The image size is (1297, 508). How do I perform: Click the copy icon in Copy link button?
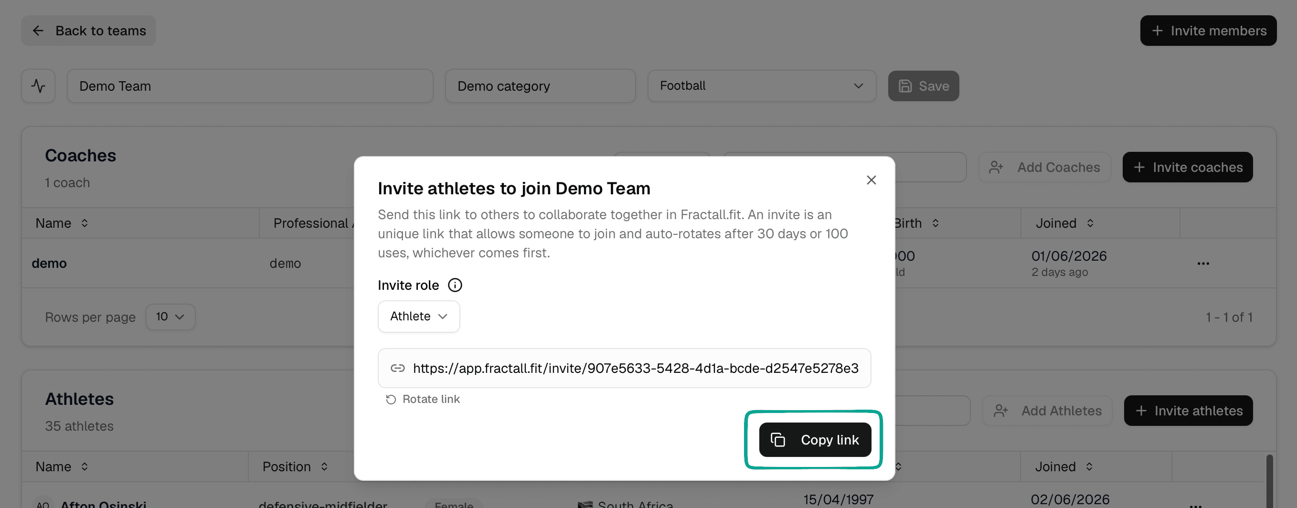777,440
